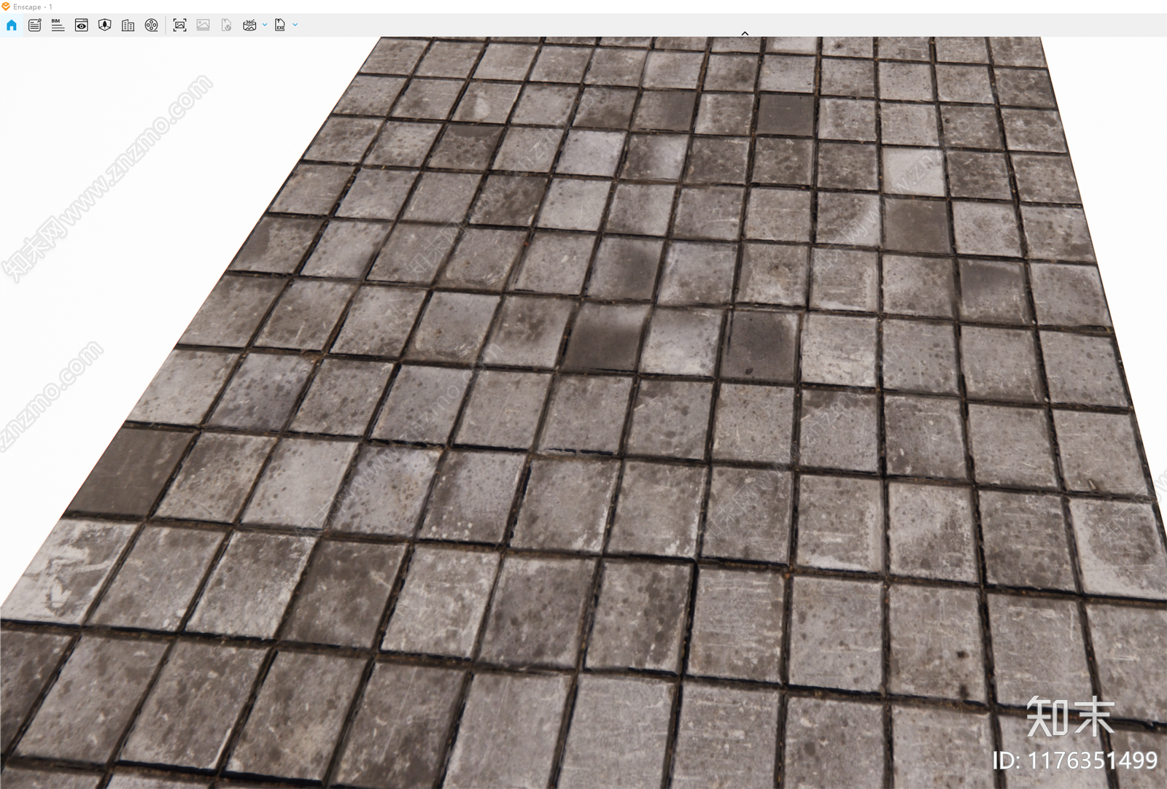The image size is (1167, 789).
Task: Click the export video file icon
Action: [226, 25]
